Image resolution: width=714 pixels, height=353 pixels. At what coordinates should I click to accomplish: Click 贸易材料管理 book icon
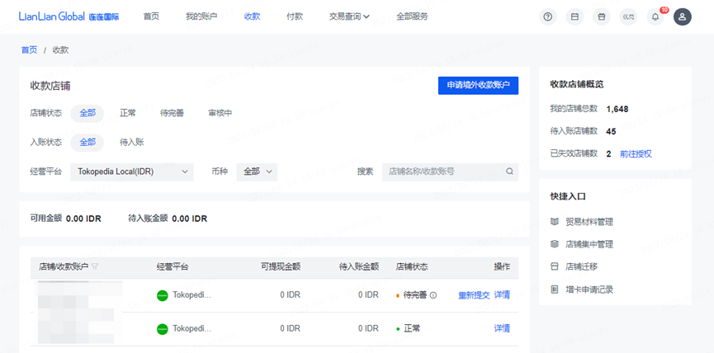click(x=554, y=222)
